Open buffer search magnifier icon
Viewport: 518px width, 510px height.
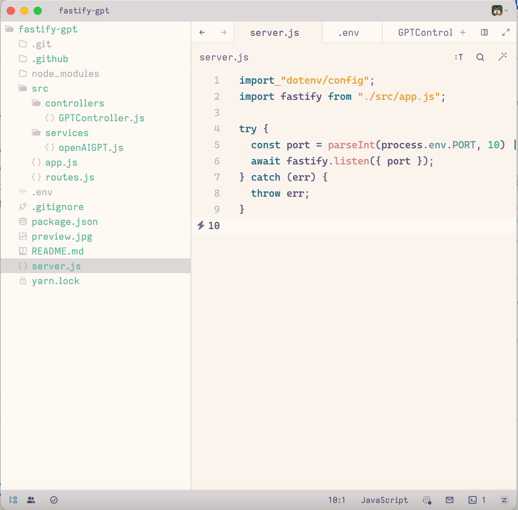pyautogui.click(x=480, y=57)
